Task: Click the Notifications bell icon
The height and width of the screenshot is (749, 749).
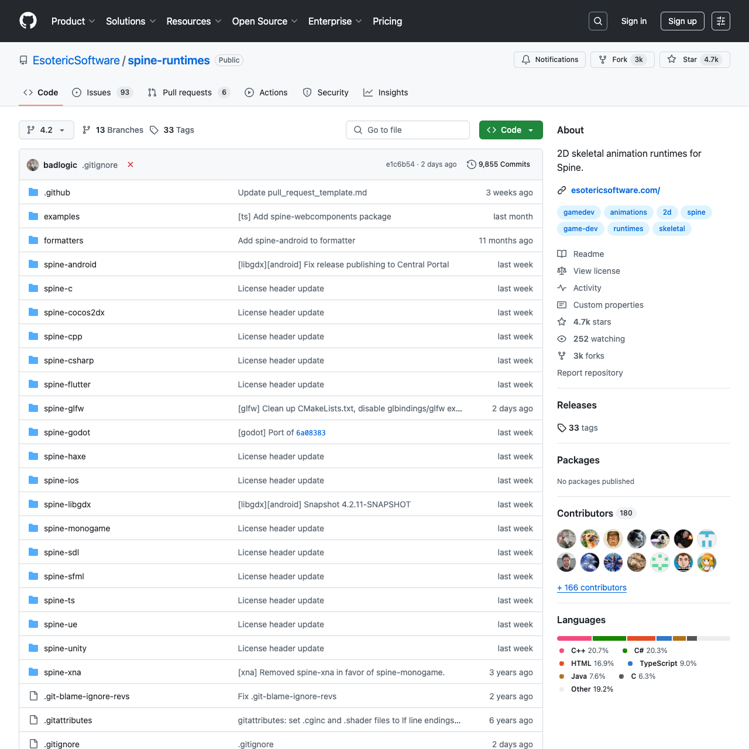Action: 526,60
